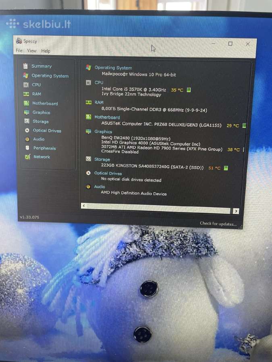Click the CPU temperature status icon beside 35 °C
The image size is (272, 362).
click(x=189, y=90)
